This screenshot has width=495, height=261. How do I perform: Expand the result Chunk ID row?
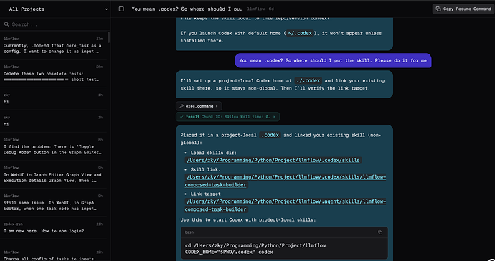click(x=227, y=117)
